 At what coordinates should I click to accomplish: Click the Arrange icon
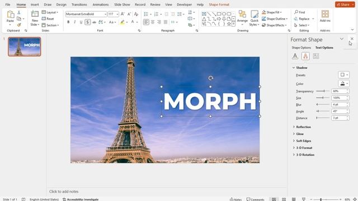(242, 14)
